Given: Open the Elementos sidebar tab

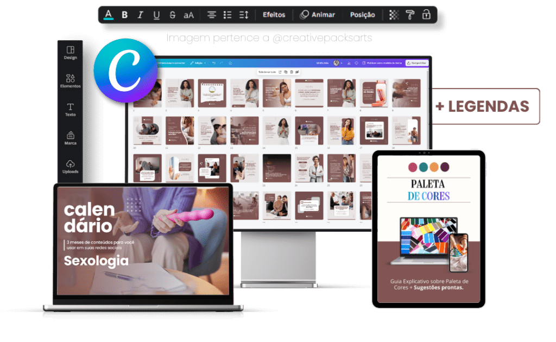Looking at the screenshot, I should coord(70,81).
